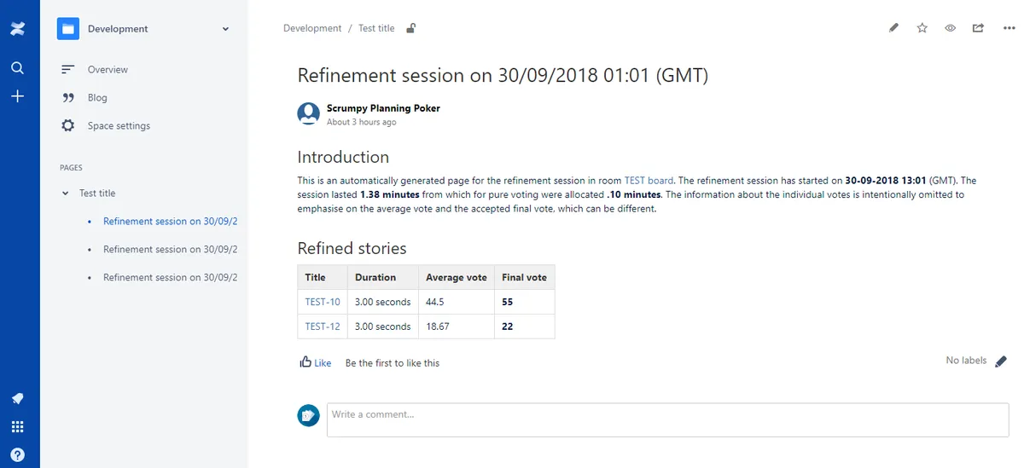Click the Space settings gear icon
Image resolution: width=1024 pixels, height=468 pixels.
coord(68,125)
